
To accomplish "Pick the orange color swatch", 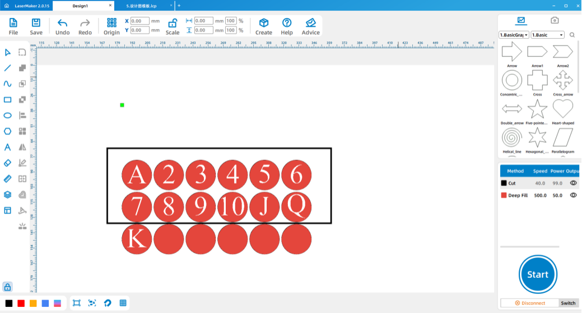I will coord(33,303).
